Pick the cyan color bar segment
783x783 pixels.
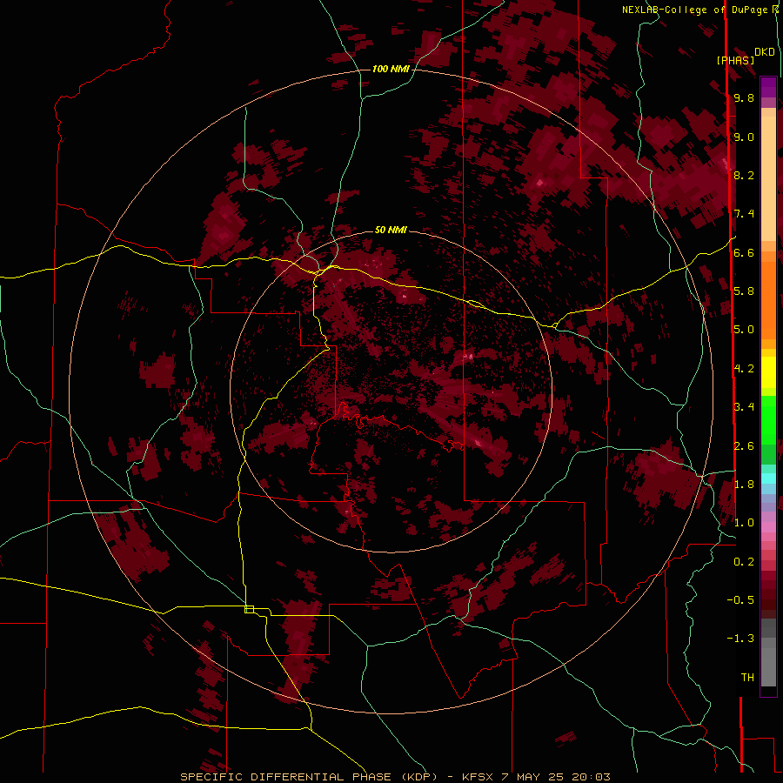click(768, 478)
